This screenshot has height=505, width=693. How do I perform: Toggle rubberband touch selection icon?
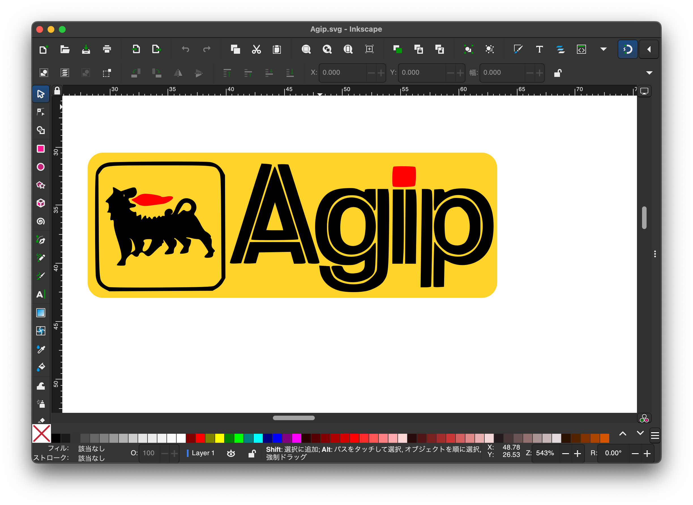pos(106,73)
